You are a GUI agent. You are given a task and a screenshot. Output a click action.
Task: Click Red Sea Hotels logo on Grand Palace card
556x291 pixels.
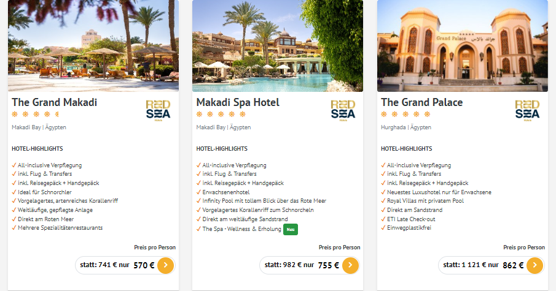pyautogui.click(x=527, y=111)
